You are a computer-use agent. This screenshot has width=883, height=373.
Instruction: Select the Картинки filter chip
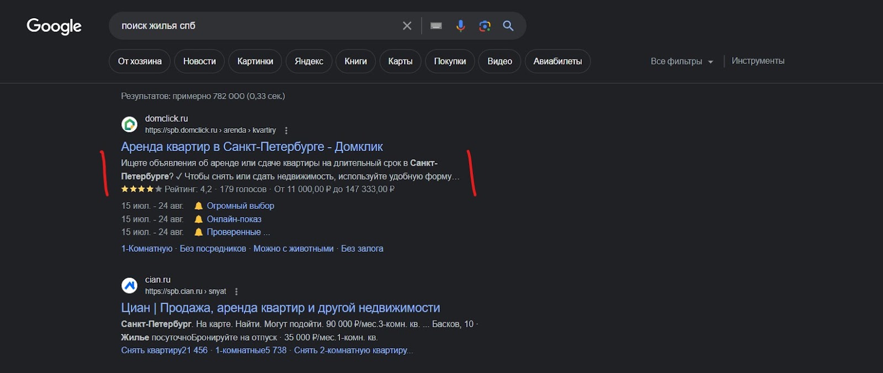(255, 61)
